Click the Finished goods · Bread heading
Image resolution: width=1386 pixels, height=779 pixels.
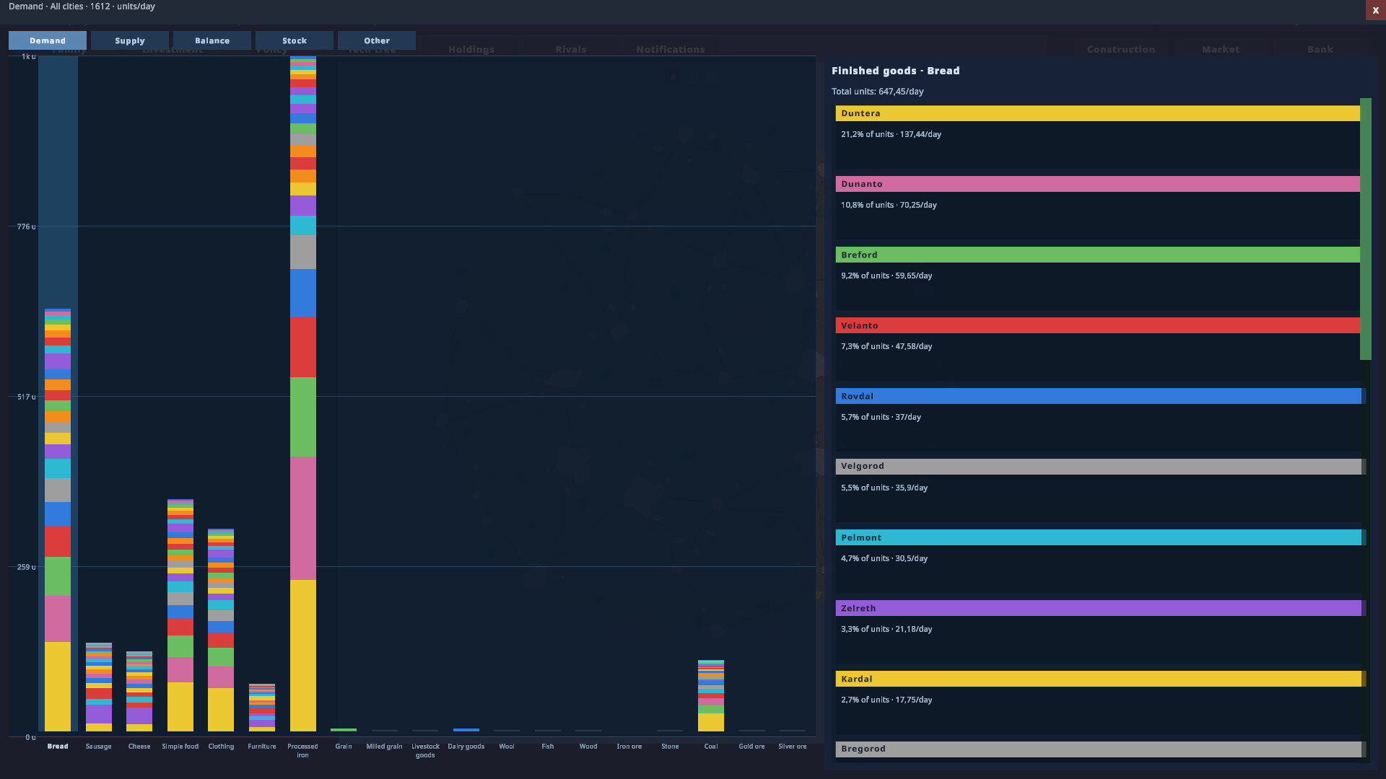(x=896, y=71)
